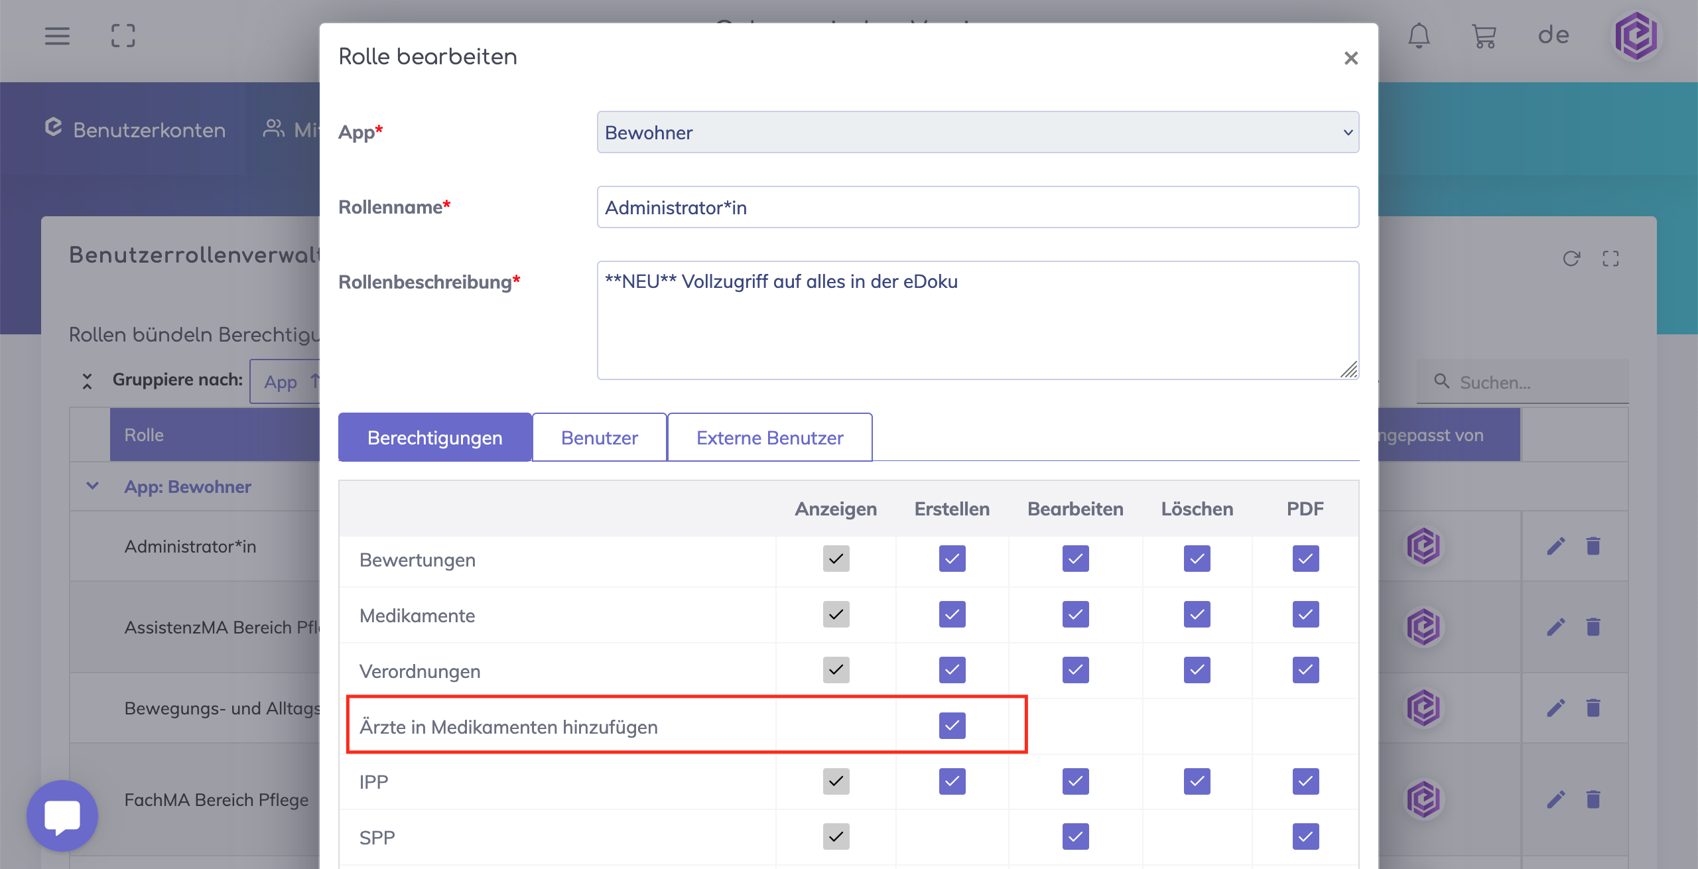The width and height of the screenshot is (1698, 869).
Task: Open the notifications bell
Action: tap(1419, 36)
